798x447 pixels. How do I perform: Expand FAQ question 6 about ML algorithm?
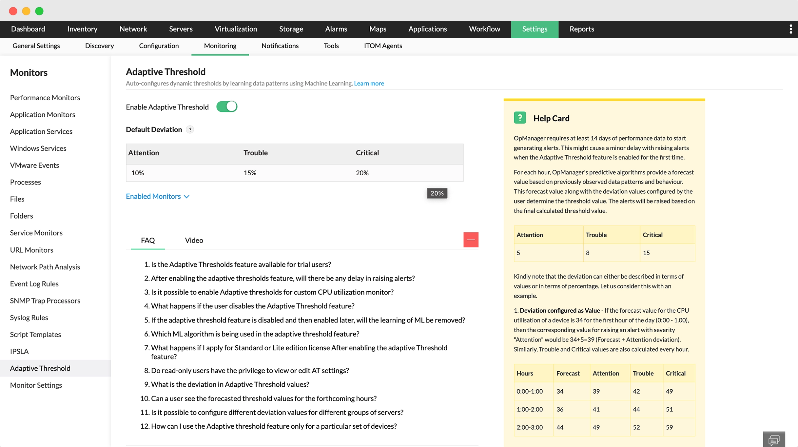(255, 334)
